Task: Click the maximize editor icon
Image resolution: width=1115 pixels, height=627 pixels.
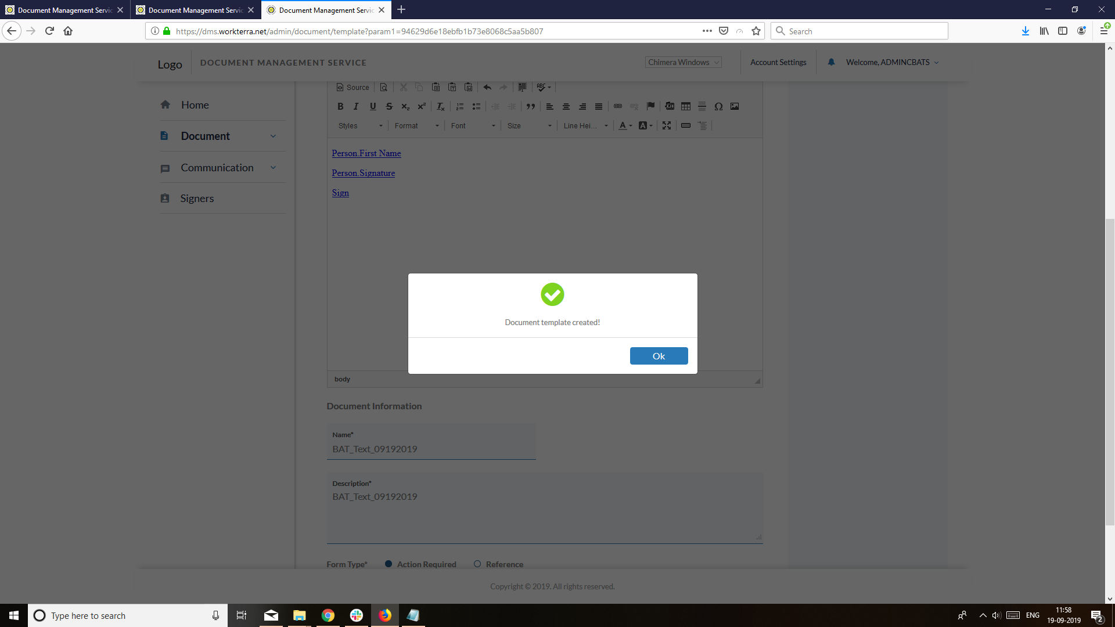Action: pyautogui.click(x=667, y=125)
